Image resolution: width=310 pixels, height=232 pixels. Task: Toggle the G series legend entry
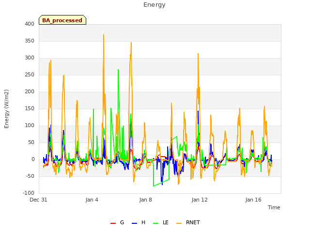pos(117,222)
